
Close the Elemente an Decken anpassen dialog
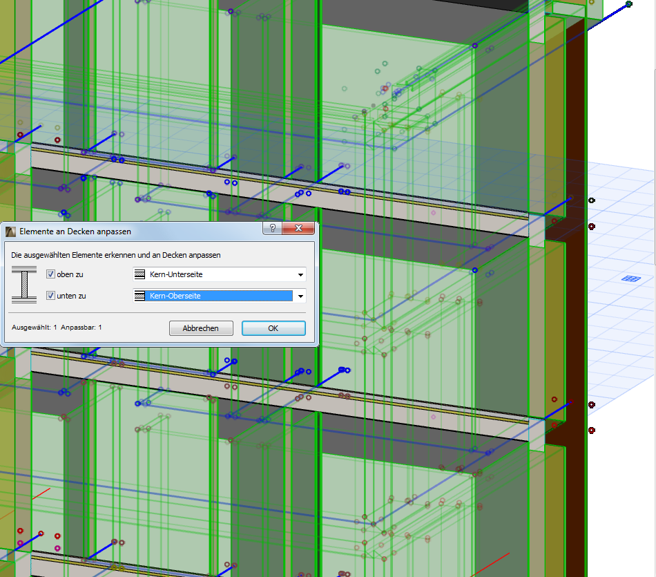tap(299, 229)
